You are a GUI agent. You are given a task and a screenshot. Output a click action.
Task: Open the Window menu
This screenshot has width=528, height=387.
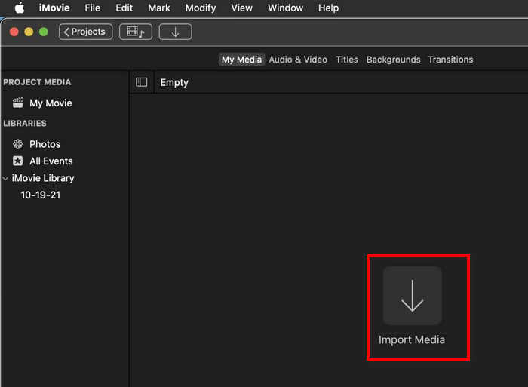tap(285, 8)
